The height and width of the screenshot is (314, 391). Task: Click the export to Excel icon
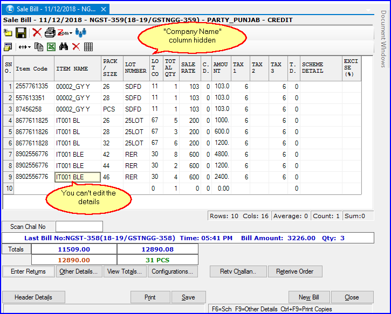point(51,47)
